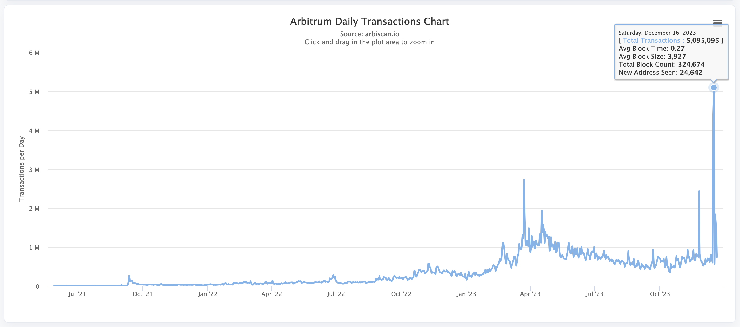Click the Oct '21 x-axis label
740x327 pixels.
point(142,294)
